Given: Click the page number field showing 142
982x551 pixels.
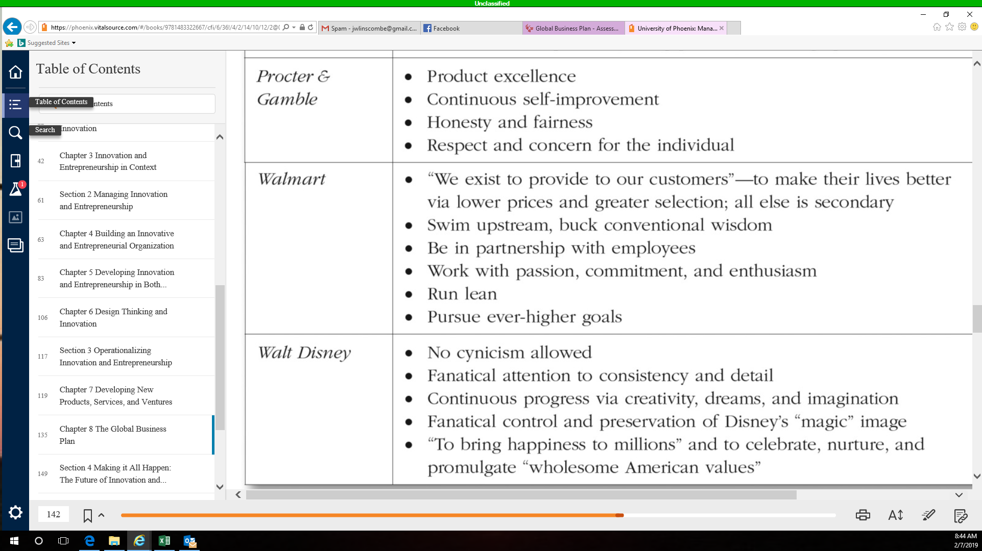Looking at the screenshot, I should click(54, 514).
